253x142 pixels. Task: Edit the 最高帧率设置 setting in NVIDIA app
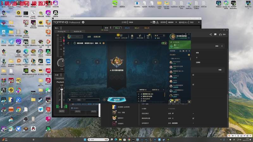(x=193, y=118)
